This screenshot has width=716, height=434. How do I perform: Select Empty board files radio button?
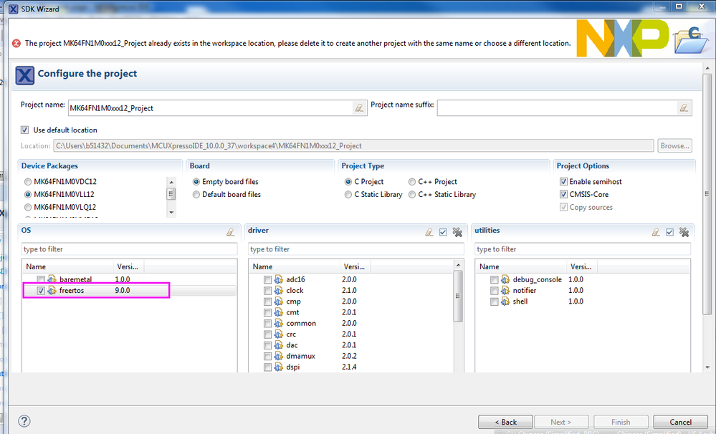pyautogui.click(x=196, y=182)
